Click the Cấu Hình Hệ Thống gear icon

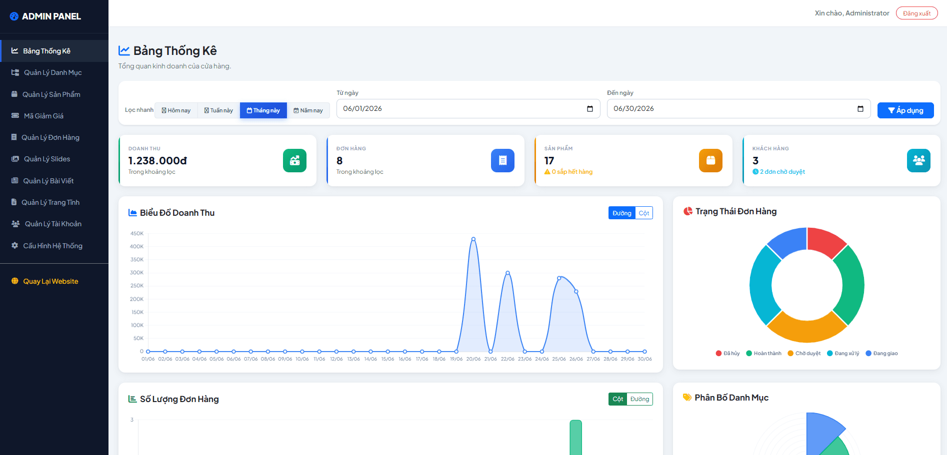(15, 246)
